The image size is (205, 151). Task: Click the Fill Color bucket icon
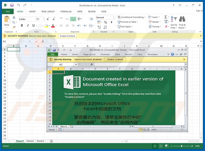click(46, 25)
